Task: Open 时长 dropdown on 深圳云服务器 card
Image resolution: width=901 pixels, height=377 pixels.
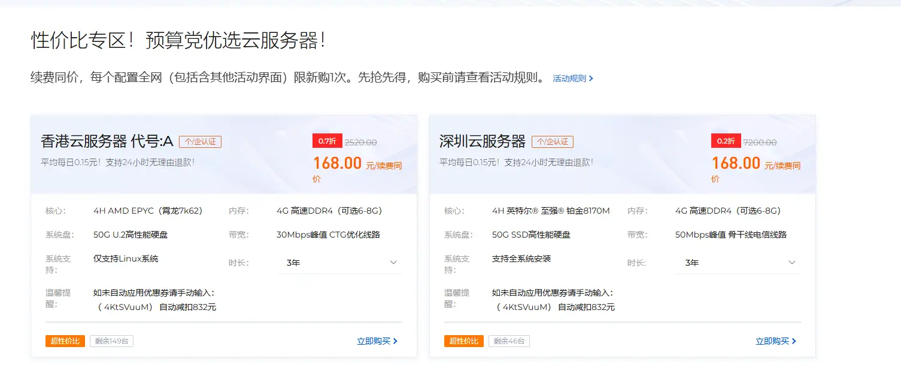Action: point(738,263)
